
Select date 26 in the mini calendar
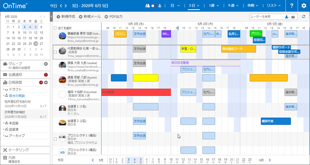pyautogui.click(x=35, y=44)
